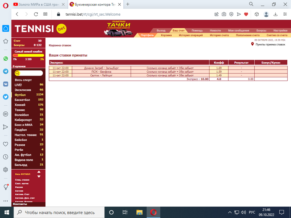Click the yellow search magnifier icon

tap(17, 73)
